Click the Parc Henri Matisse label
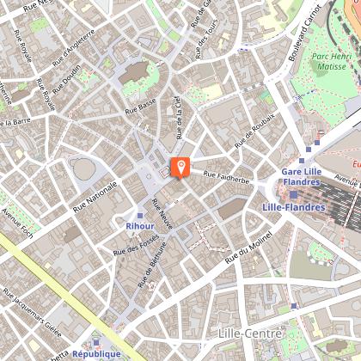The image size is (361, 361). 332,61
